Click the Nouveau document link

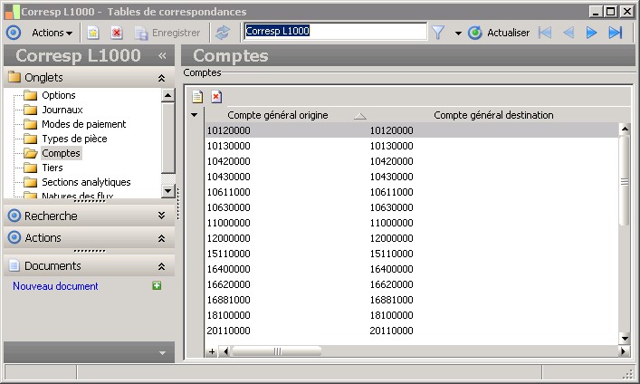pyautogui.click(x=55, y=286)
